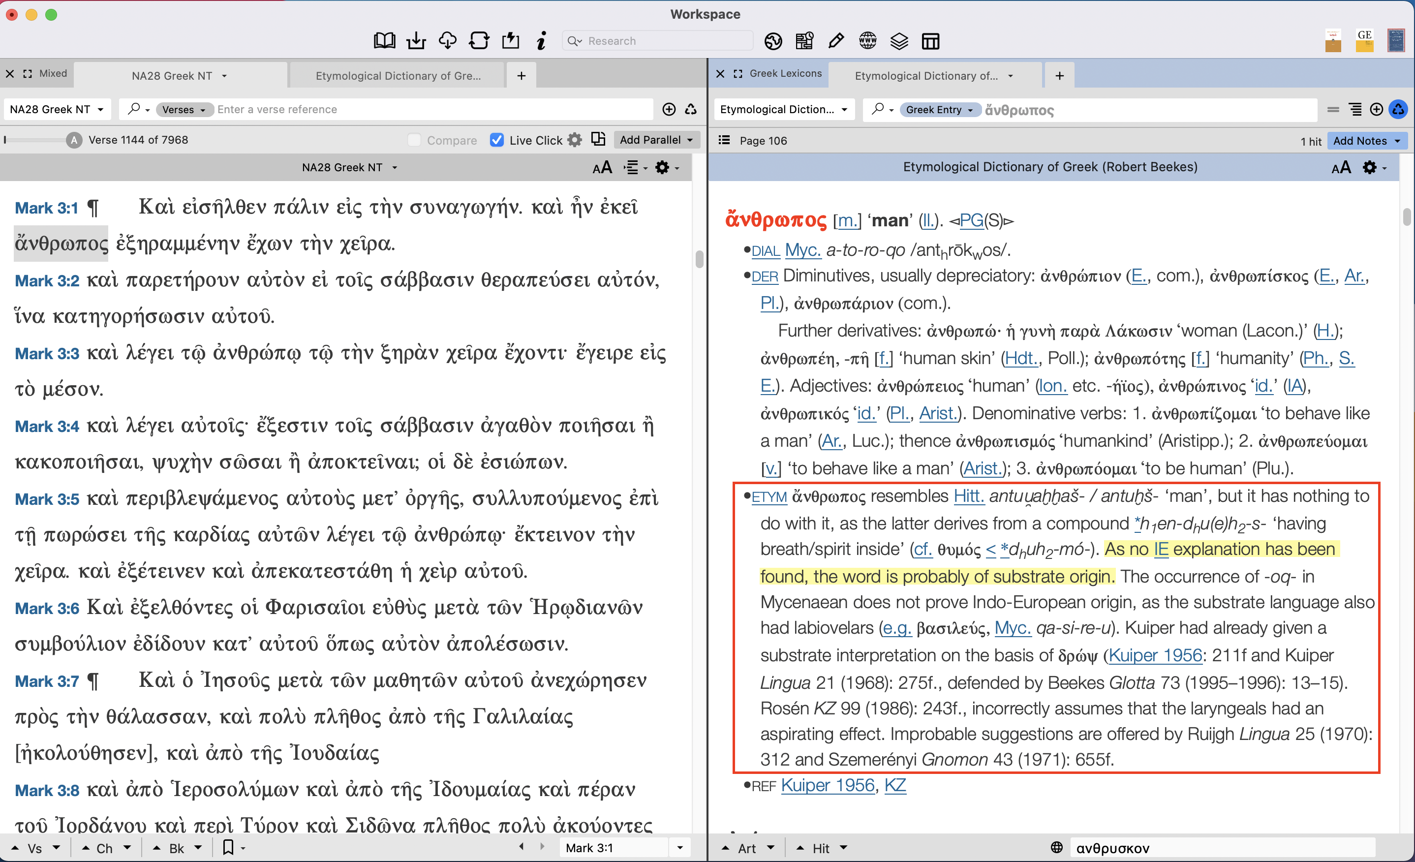This screenshot has width=1415, height=862.
Task: Open the web browser www icon
Action: click(x=867, y=40)
